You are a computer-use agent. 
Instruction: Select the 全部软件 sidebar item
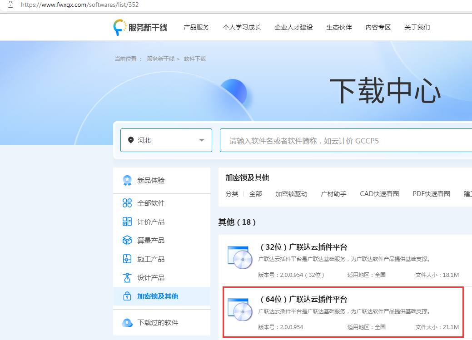click(162, 203)
